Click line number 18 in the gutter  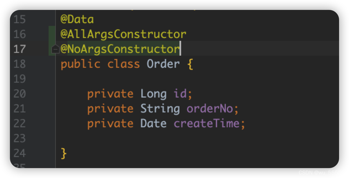point(19,64)
